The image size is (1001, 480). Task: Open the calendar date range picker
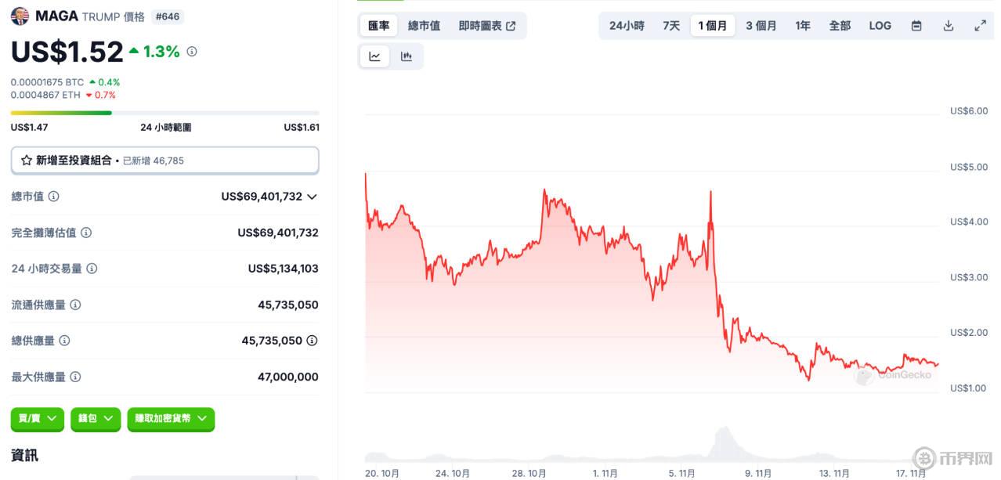point(916,26)
